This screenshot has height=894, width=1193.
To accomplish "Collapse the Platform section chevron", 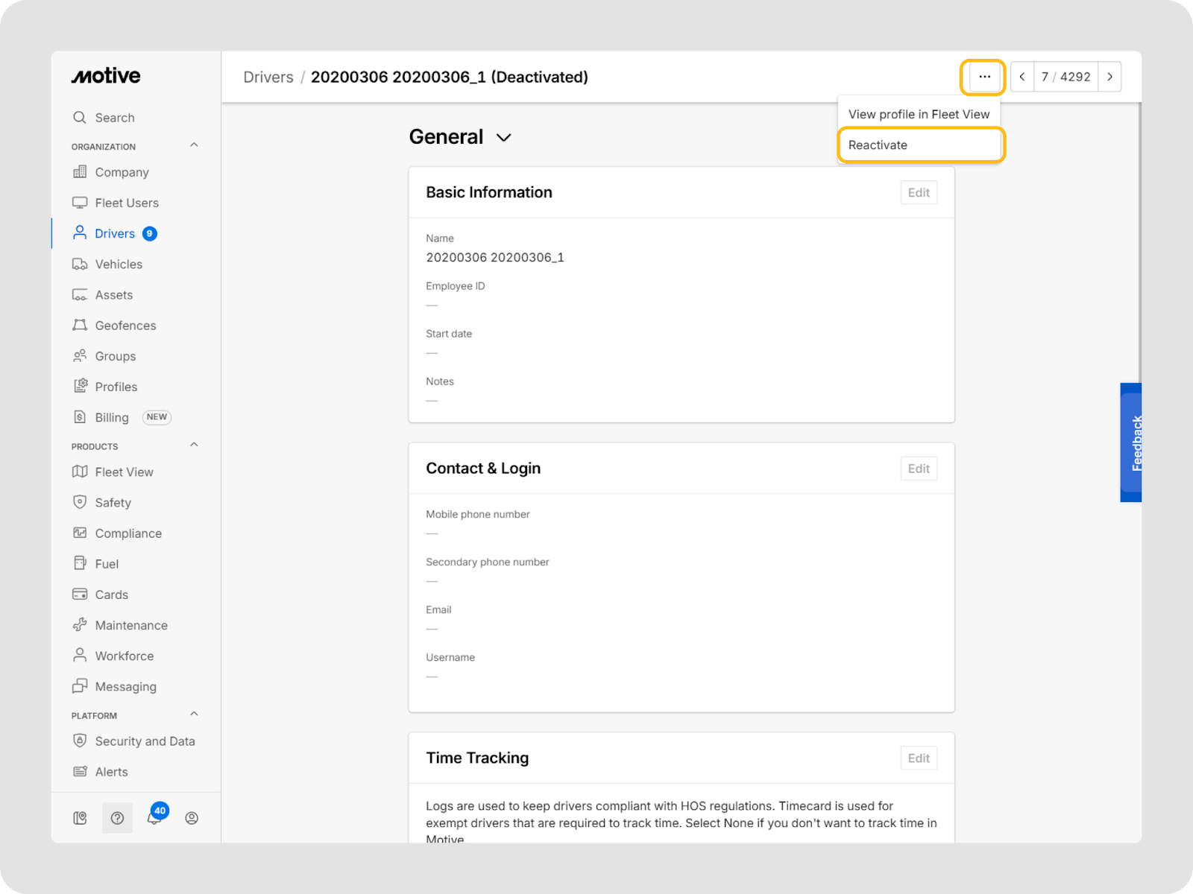I will pyautogui.click(x=194, y=714).
